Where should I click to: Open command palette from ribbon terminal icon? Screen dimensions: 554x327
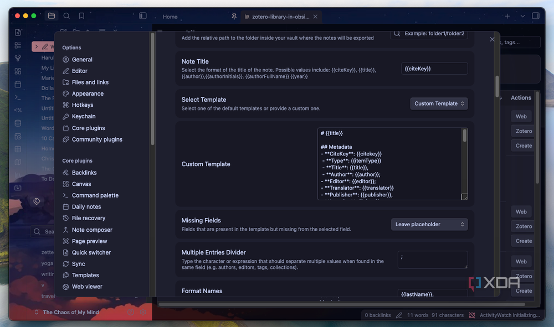point(18,97)
